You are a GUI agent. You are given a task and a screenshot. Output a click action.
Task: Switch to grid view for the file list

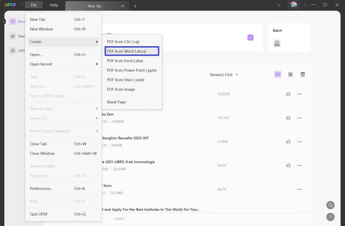[x=290, y=75]
